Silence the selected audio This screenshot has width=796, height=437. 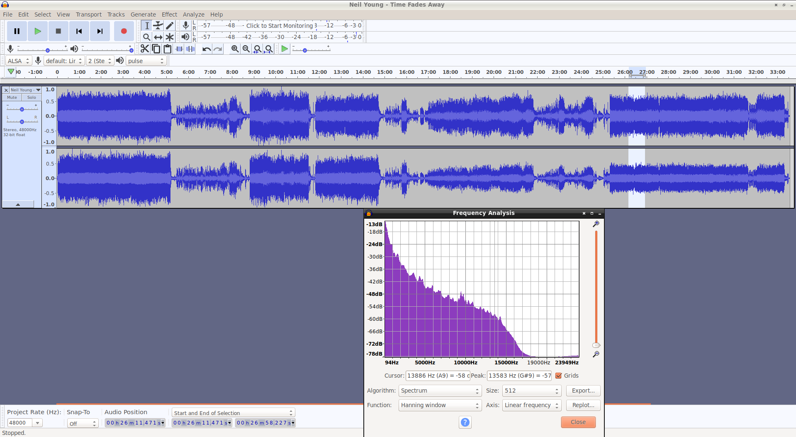click(x=191, y=49)
